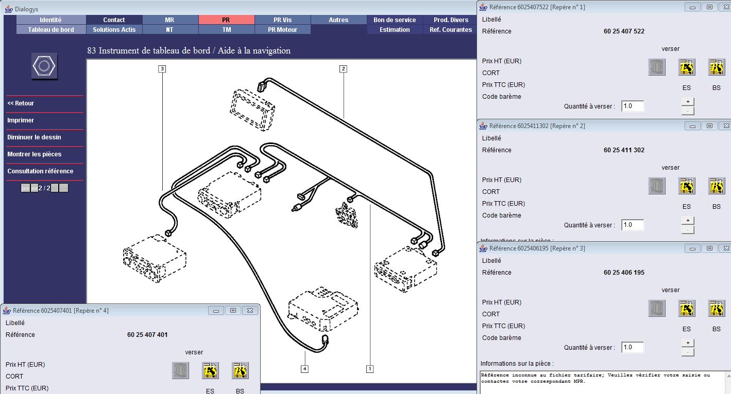The height and width of the screenshot is (394, 731).
Task: Click greyed basket icon in Repère n° 4 window
Action: pyautogui.click(x=180, y=370)
